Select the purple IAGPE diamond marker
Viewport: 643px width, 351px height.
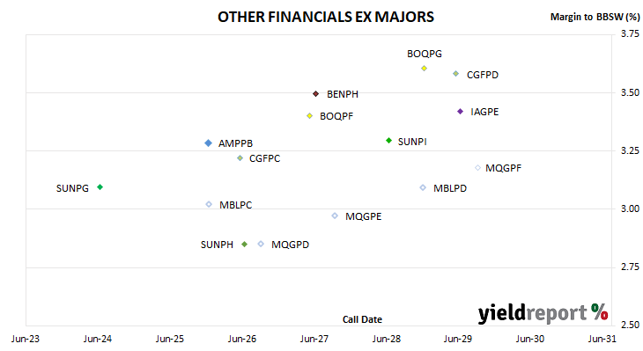tap(460, 112)
